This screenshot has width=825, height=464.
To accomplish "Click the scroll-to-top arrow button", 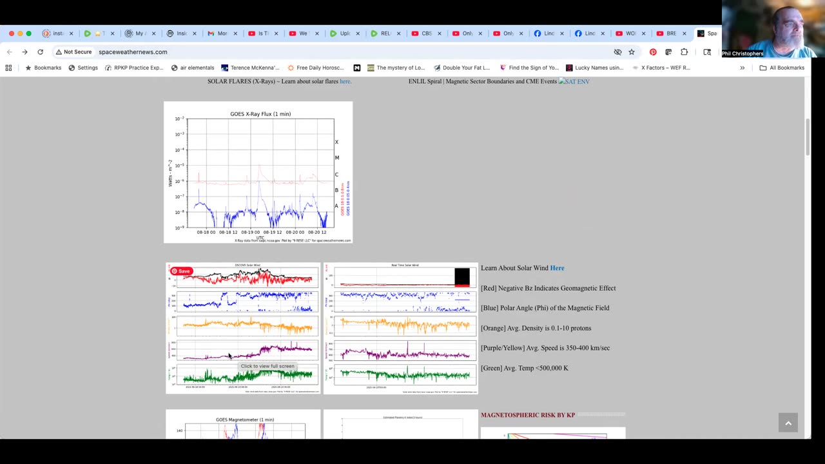I will pyautogui.click(x=788, y=423).
